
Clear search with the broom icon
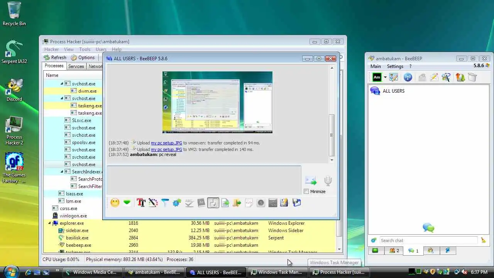point(483,241)
